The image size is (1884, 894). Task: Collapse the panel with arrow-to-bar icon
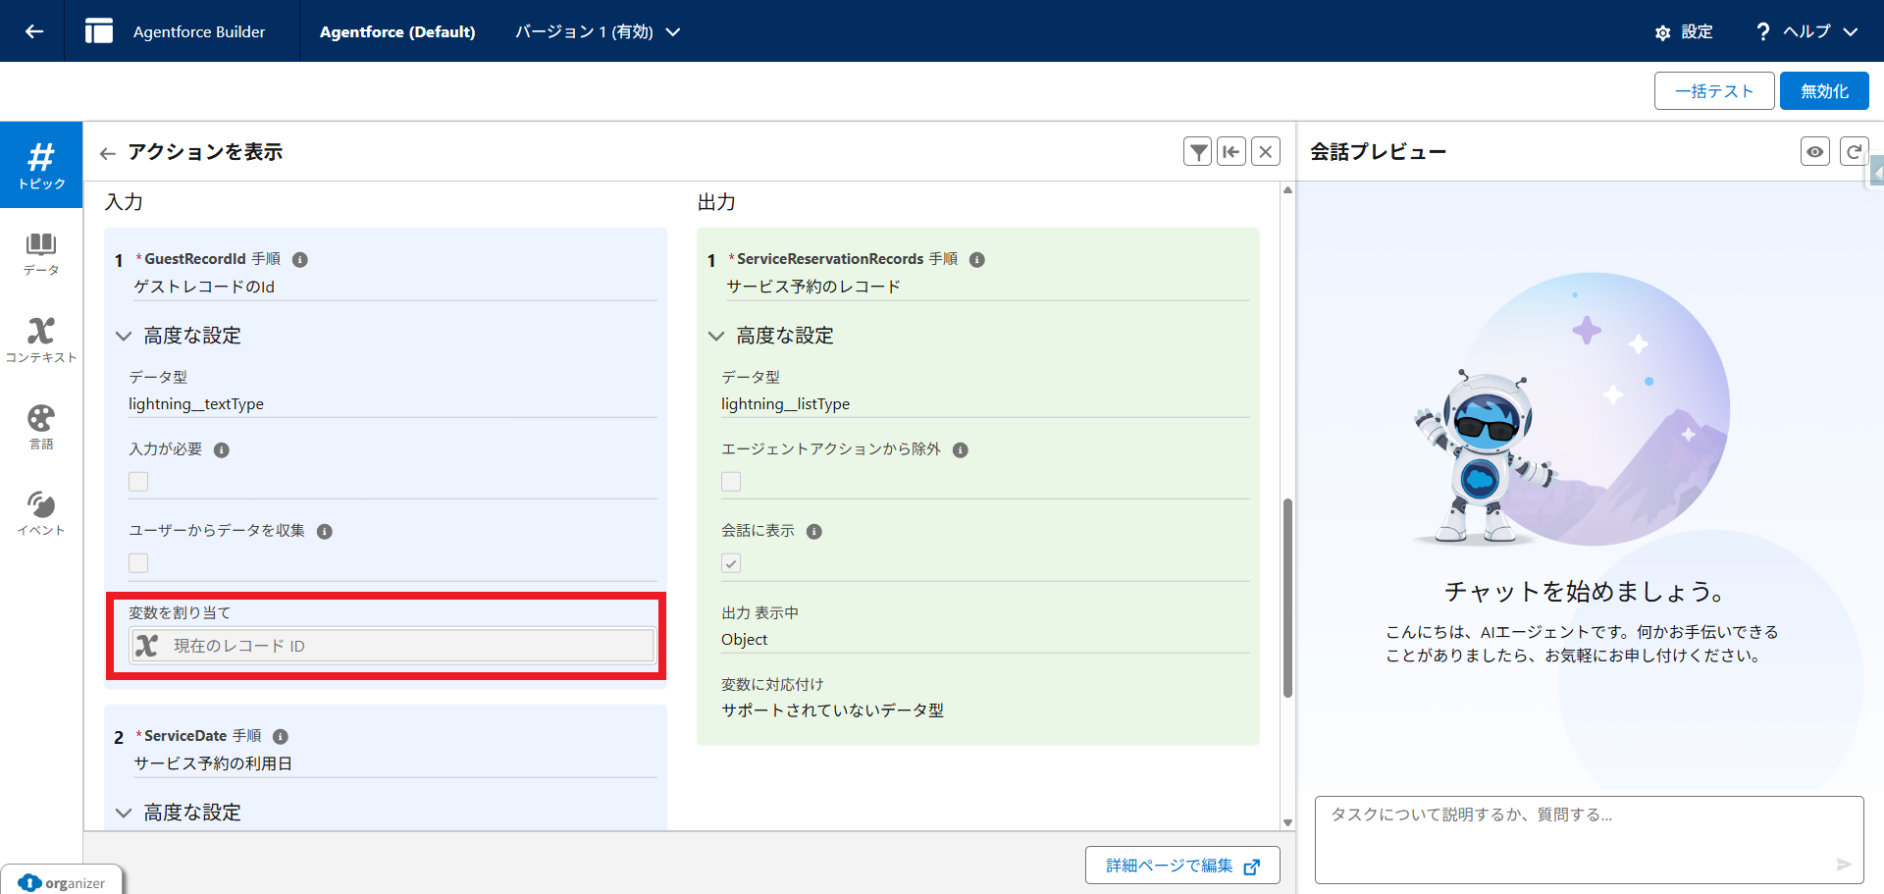1231,151
